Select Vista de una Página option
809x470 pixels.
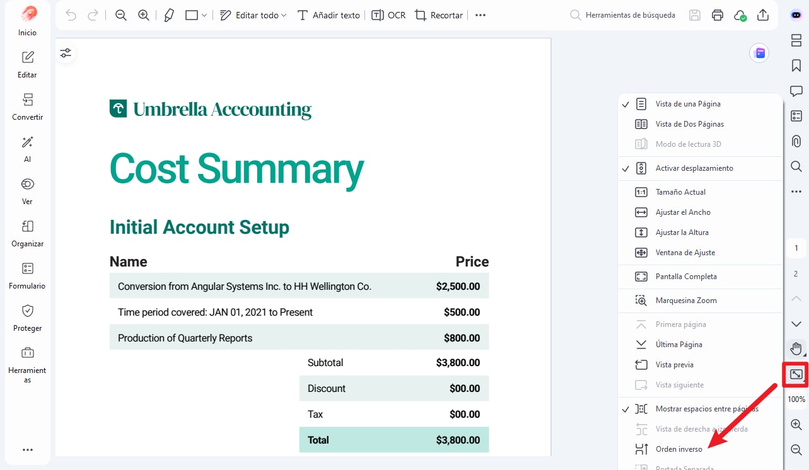point(687,104)
